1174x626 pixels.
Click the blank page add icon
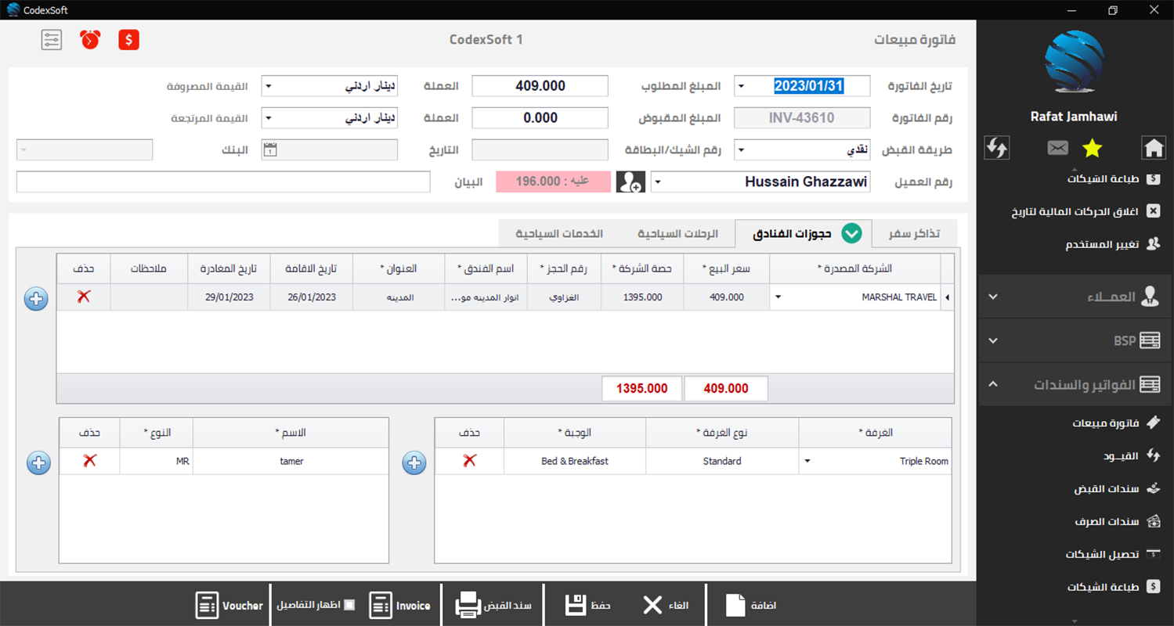point(736,606)
